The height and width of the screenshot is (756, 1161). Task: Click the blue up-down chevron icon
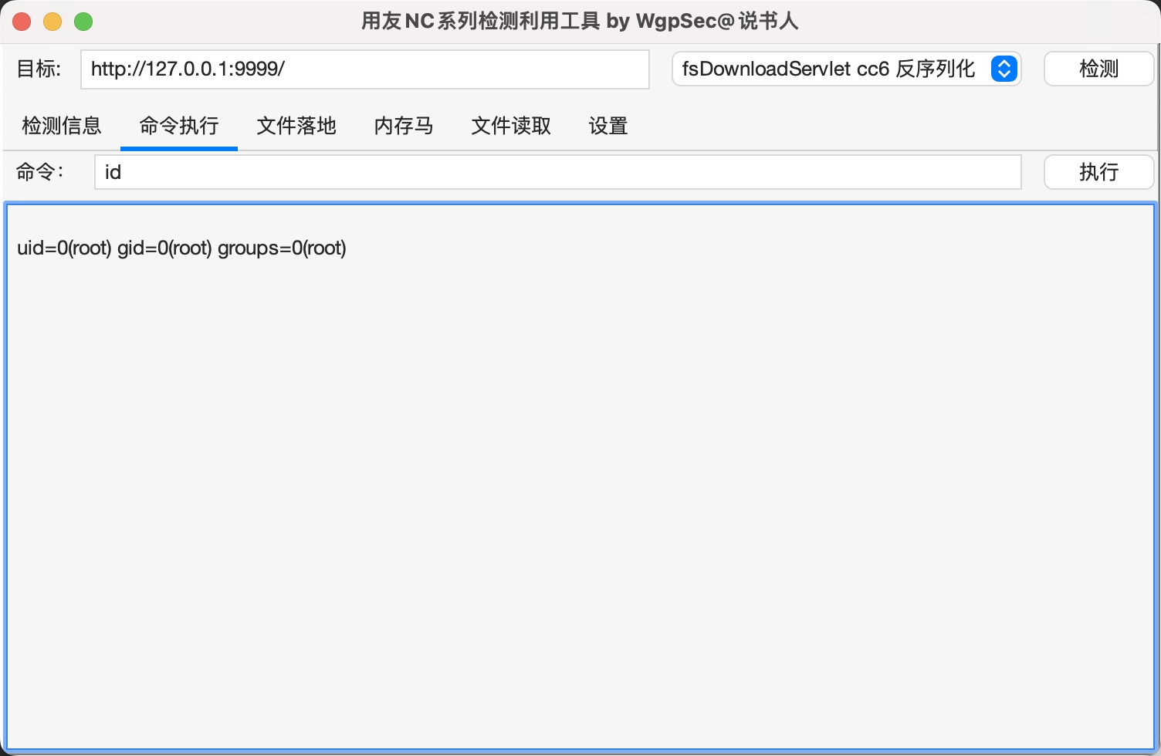click(x=1004, y=69)
